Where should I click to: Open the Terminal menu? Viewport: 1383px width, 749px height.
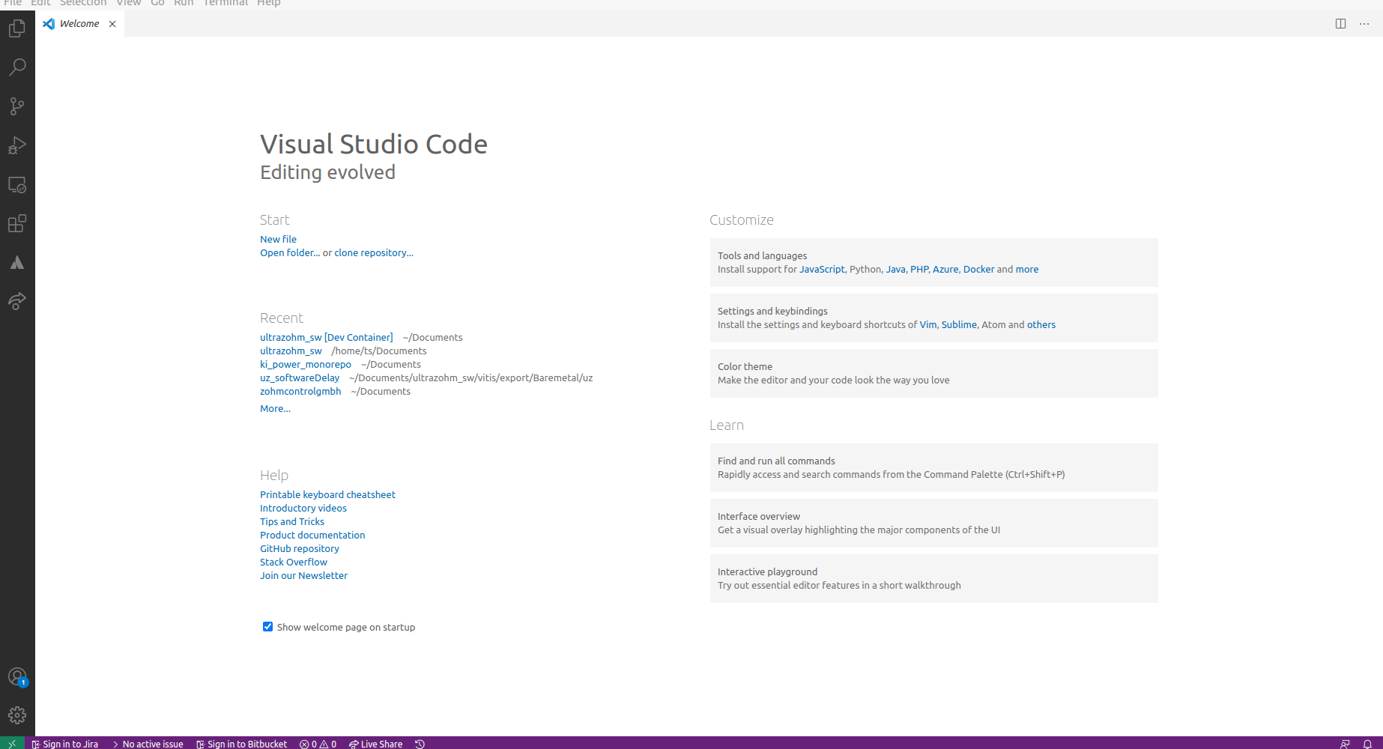tap(225, 4)
